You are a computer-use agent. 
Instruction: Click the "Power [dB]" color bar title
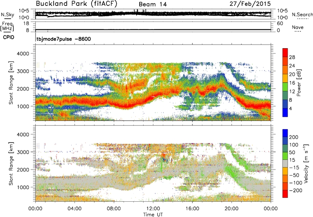click(x=299, y=83)
